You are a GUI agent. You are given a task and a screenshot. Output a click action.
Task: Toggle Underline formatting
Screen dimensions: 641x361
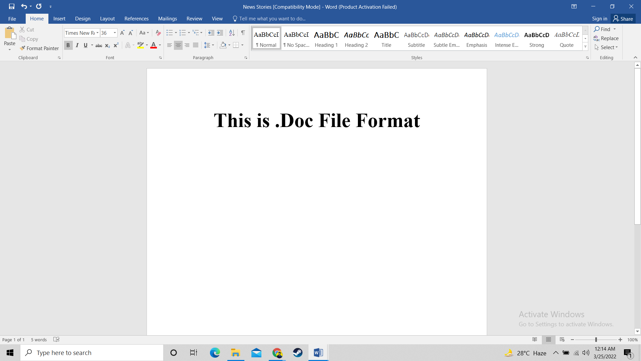85,45
